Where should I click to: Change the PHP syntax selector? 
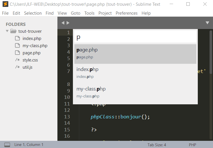[193, 145]
